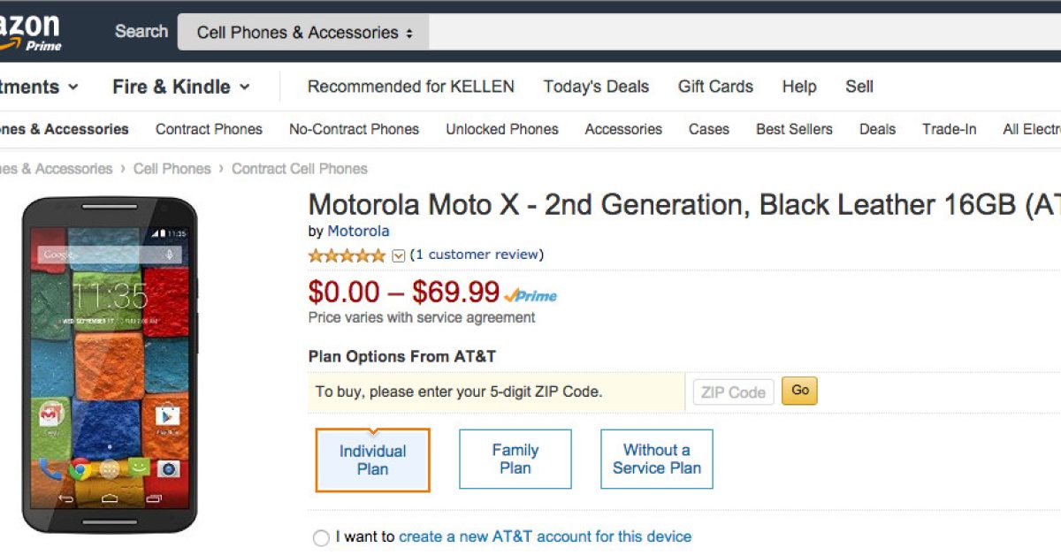
Task: Expand the Departments menu chevron
Action: 73,87
